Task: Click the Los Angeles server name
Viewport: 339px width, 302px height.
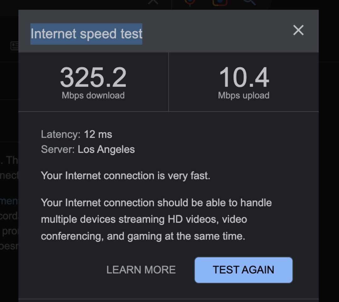Action: (x=106, y=149)
